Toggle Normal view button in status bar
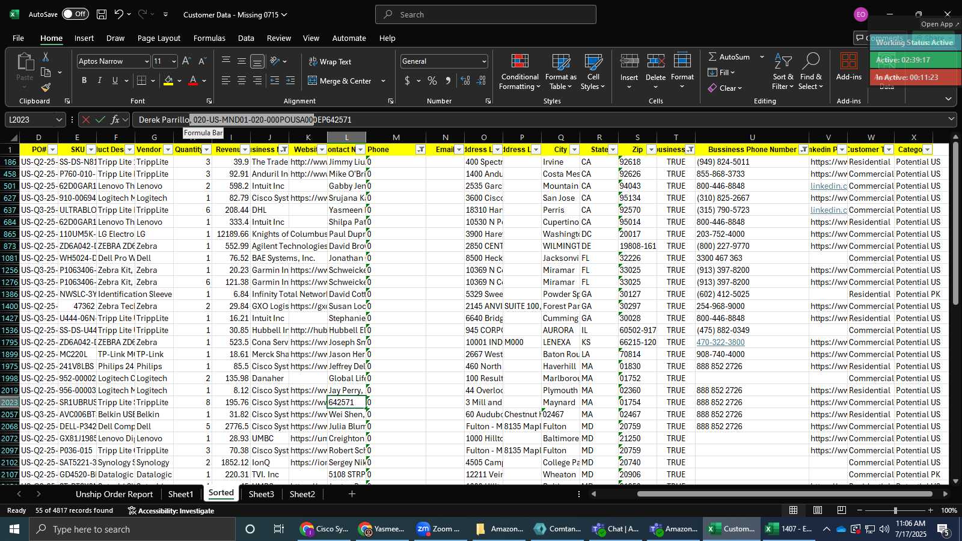Screen dimensions: 962x541 794,510
